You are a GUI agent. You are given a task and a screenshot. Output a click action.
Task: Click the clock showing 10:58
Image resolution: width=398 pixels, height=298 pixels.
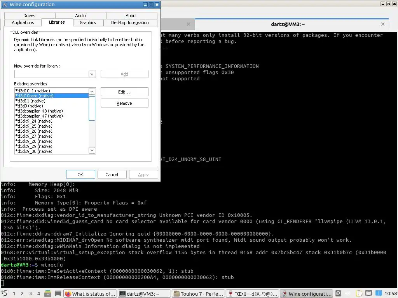[390, 294]
